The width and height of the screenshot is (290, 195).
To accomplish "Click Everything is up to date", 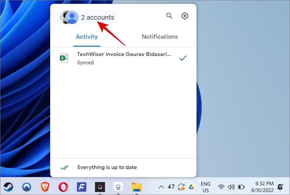I will 107,167.
